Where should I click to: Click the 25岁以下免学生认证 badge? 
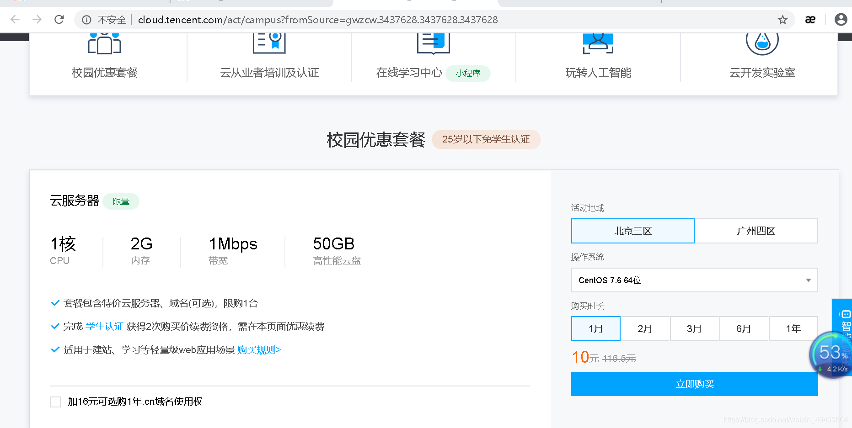click(x=486, y=139)
